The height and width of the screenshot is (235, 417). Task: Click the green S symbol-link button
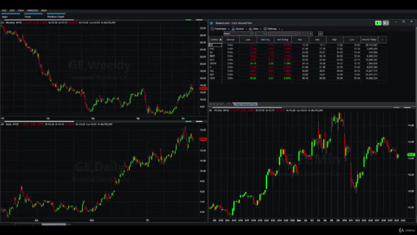click(x=378, y=23)
